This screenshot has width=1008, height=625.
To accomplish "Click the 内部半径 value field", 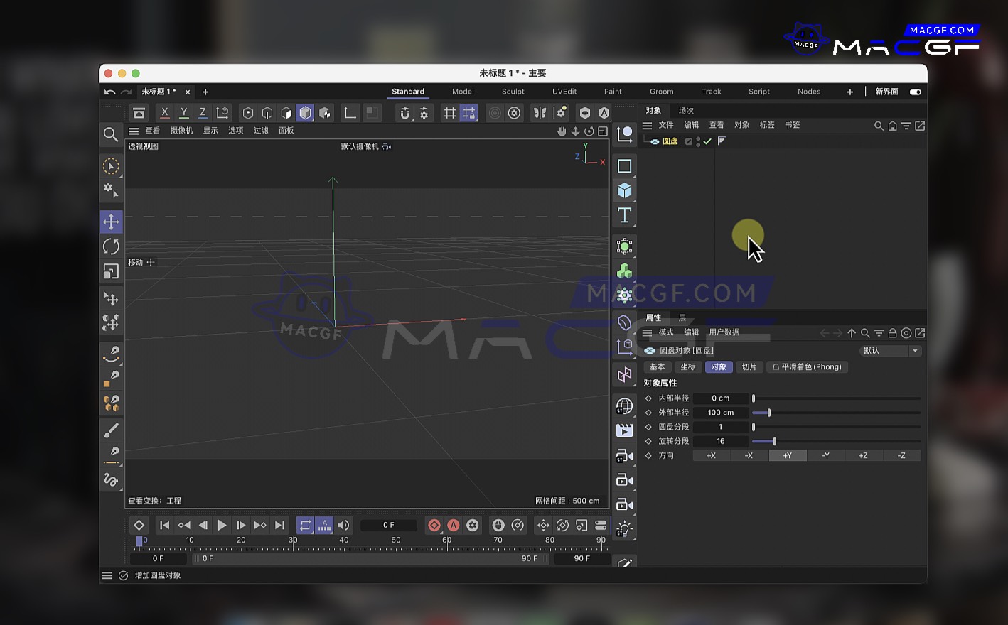I will click(x=720, y=398).
